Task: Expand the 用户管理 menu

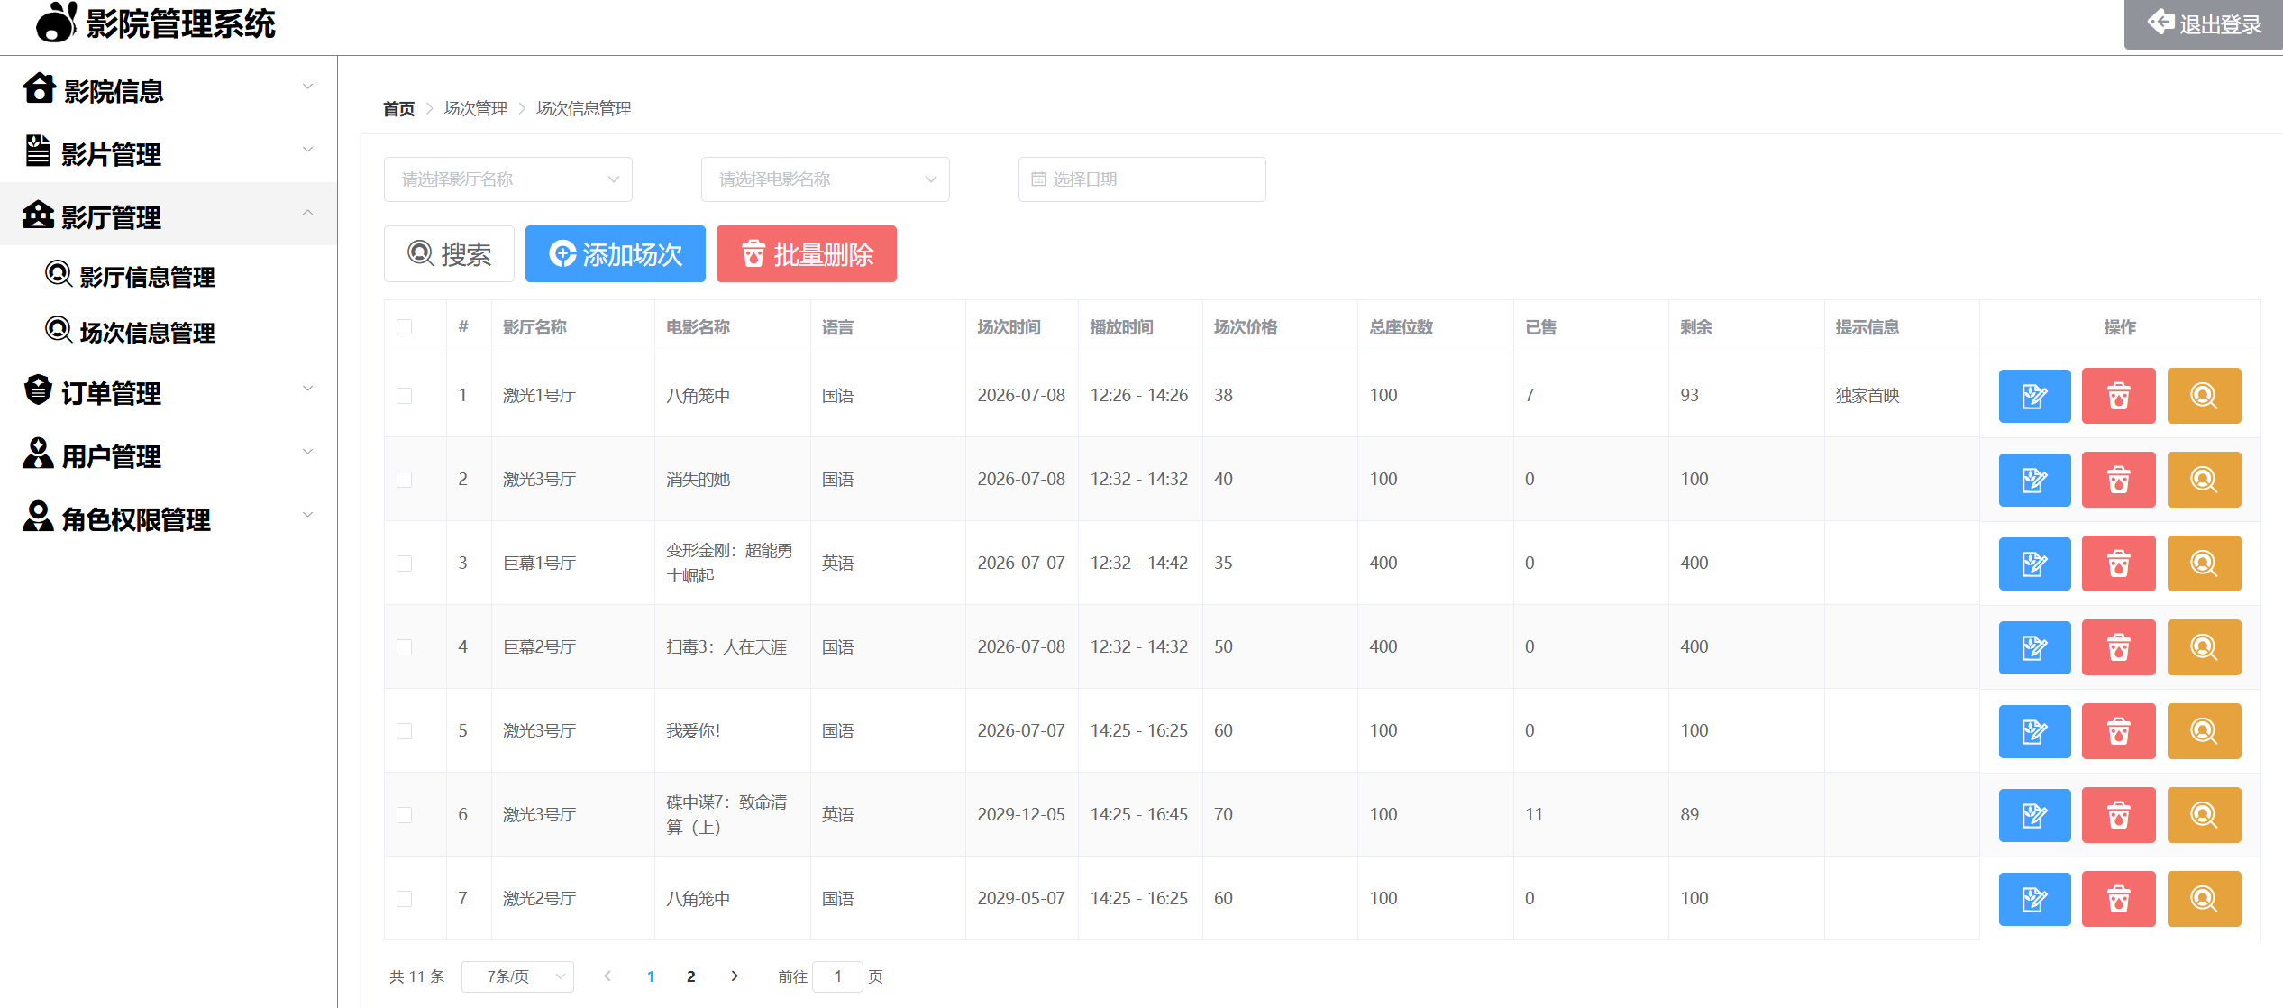Action: (x=169, y=454)
